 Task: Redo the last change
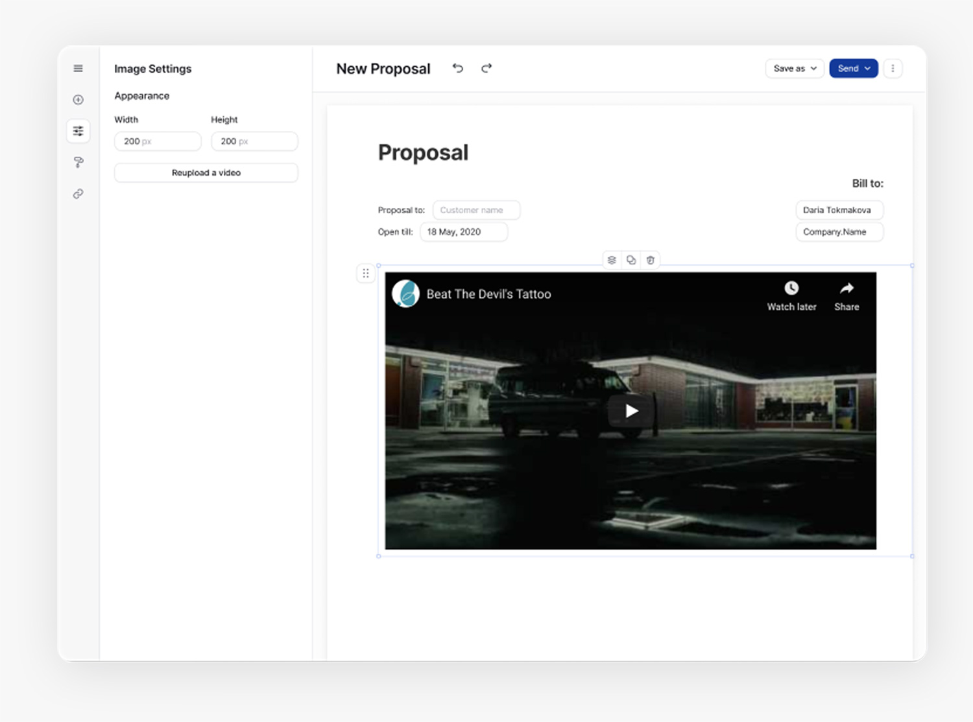[x=486, y=68]
